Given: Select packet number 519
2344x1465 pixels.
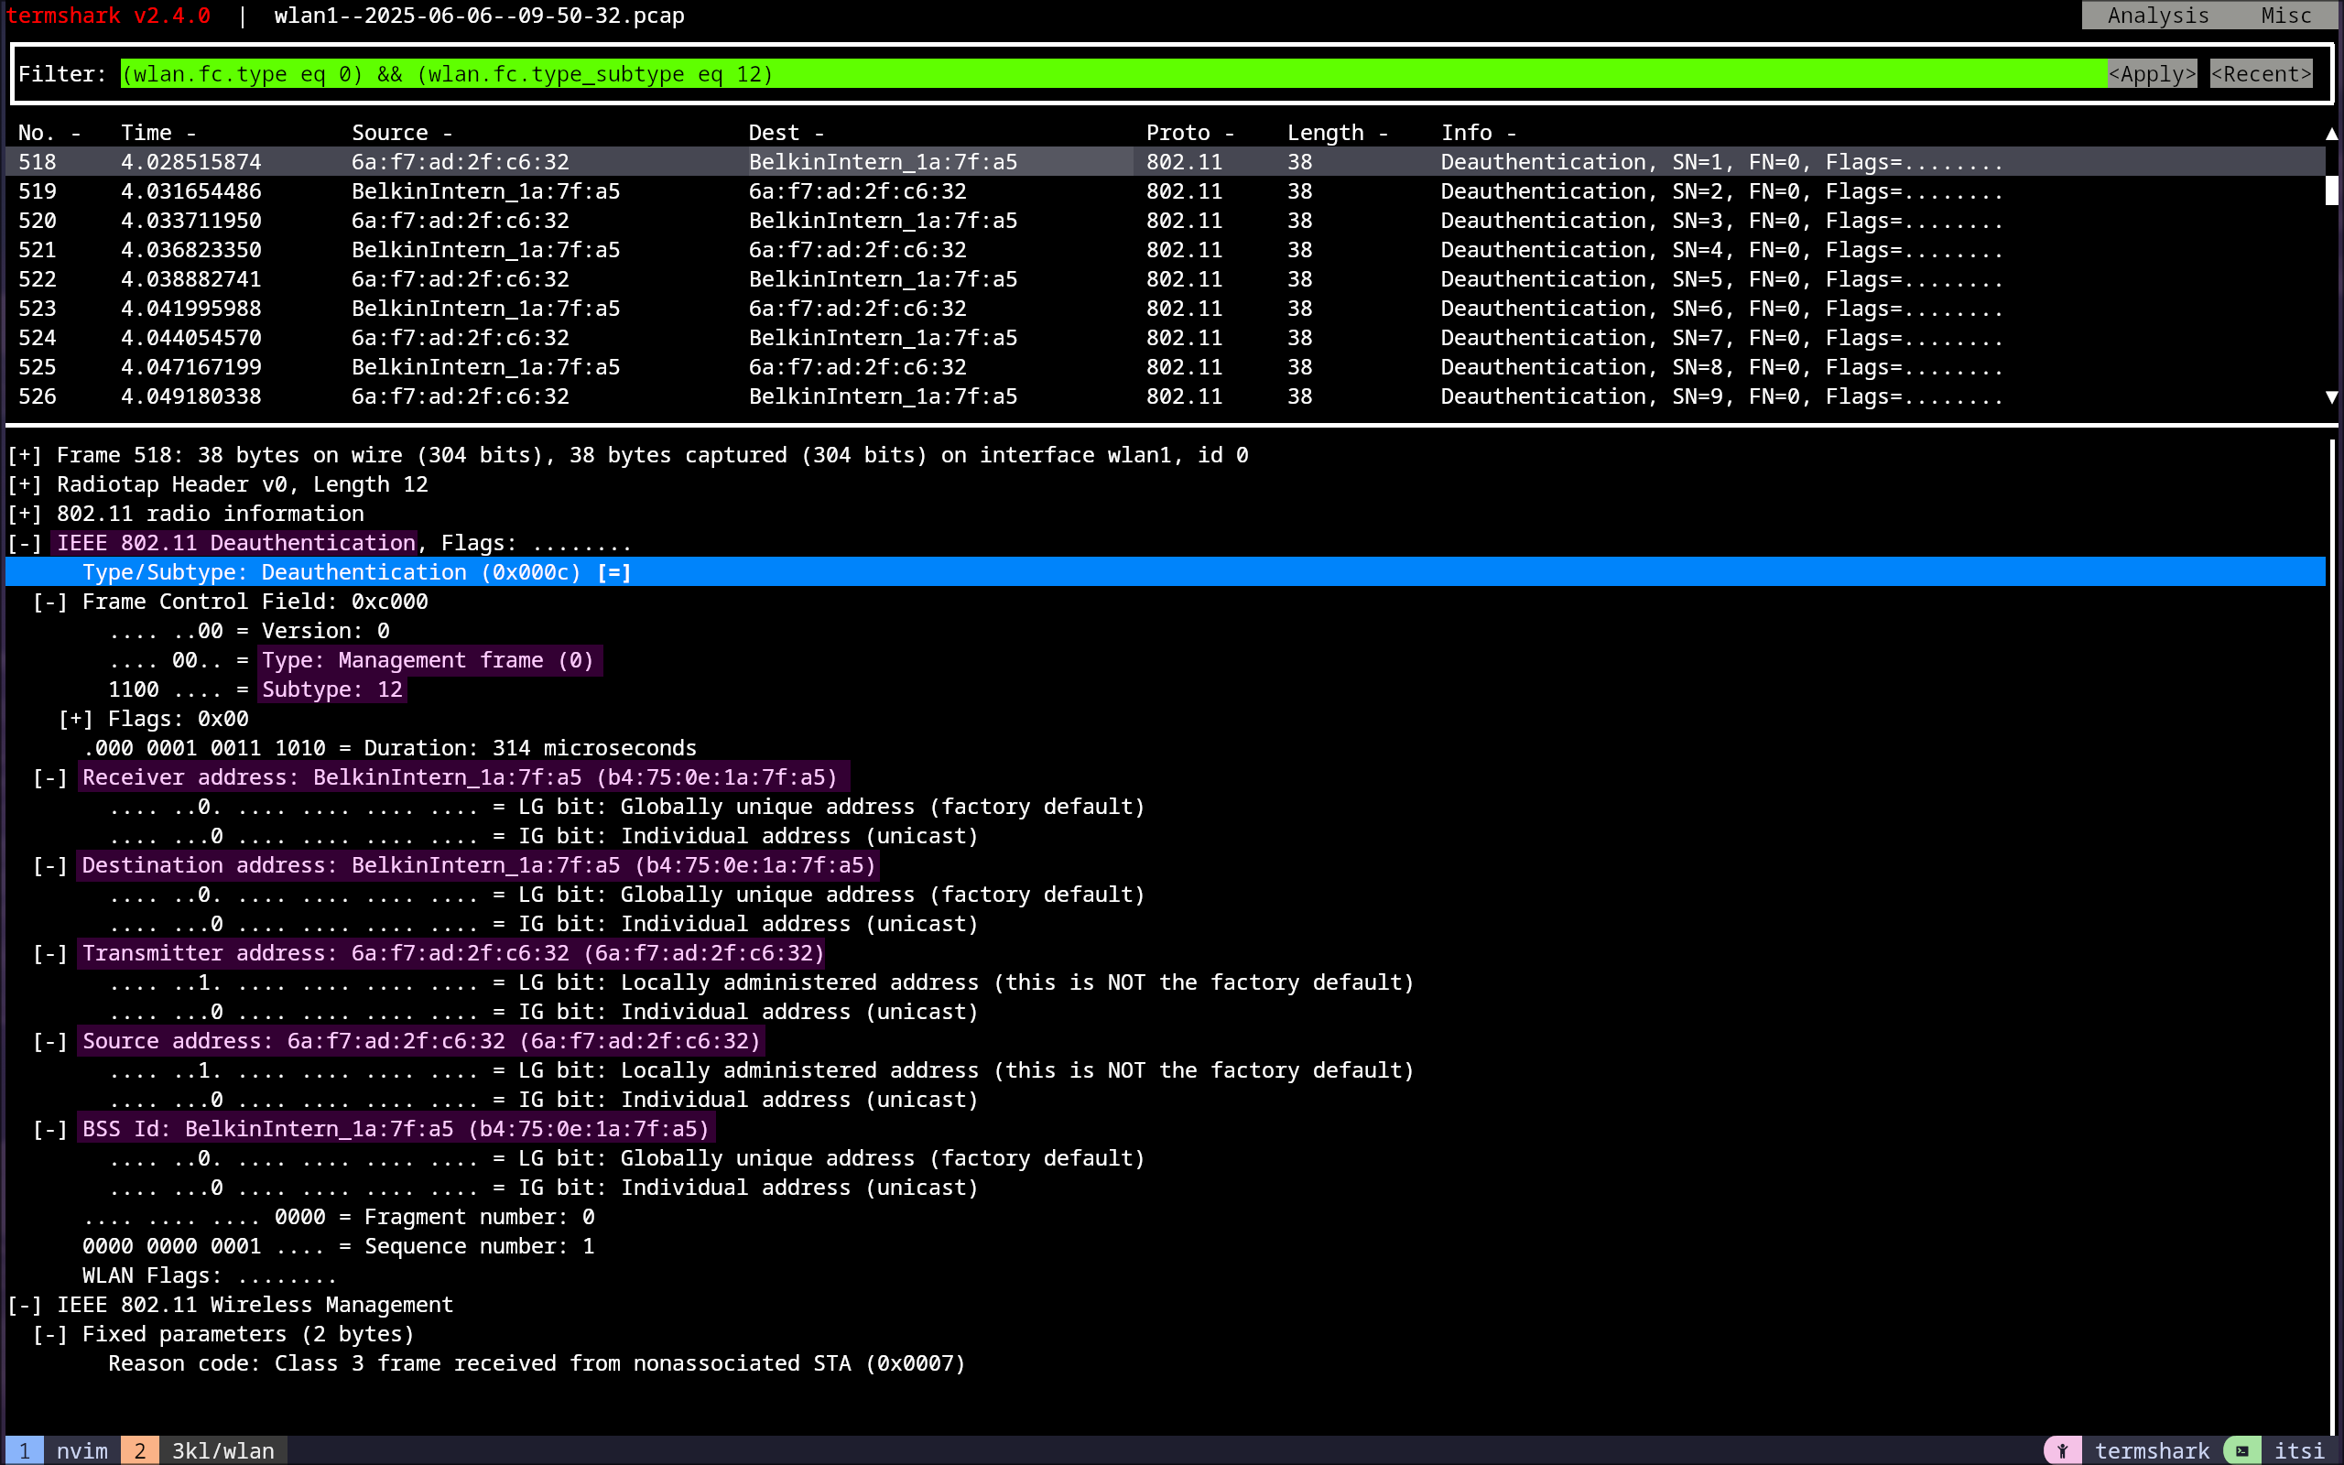Looking at the screenshot, I should pyautogui.click(x=1166, y=190).
